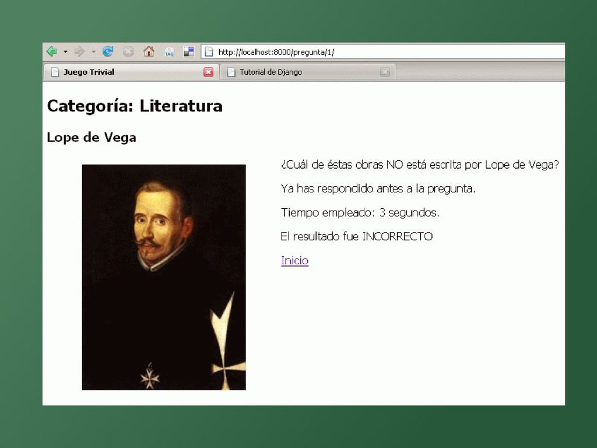Click the heading 'Categoría: Literatura'
Viewport: 597px width, 448px height.
point(135,106)
